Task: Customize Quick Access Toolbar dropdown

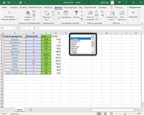Action: pos(25,2)
